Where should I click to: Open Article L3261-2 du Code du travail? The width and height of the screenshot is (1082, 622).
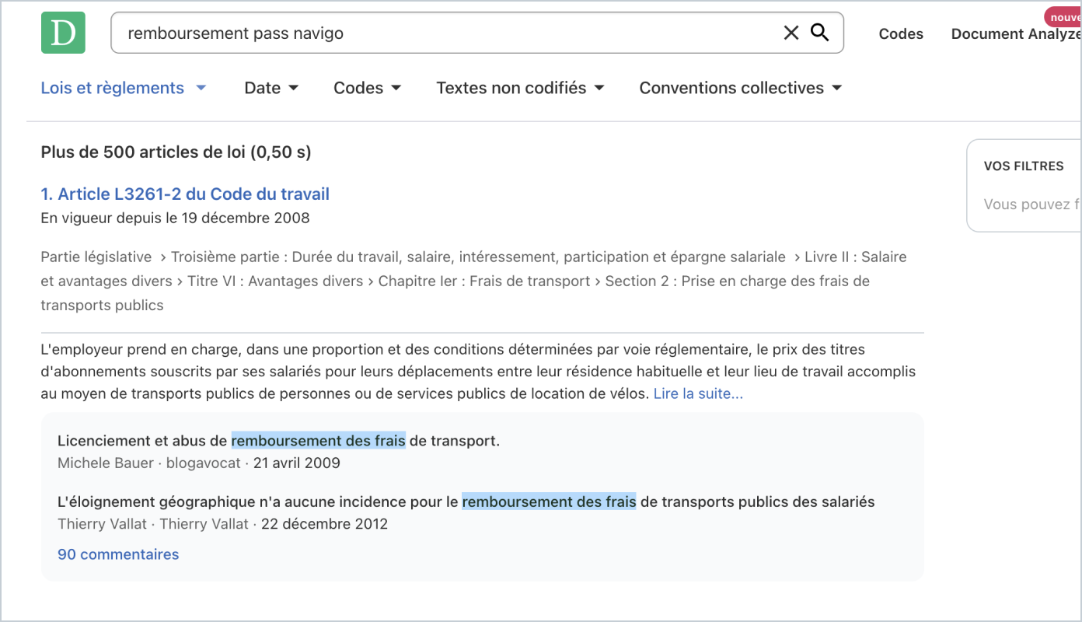tap(185, 194)
